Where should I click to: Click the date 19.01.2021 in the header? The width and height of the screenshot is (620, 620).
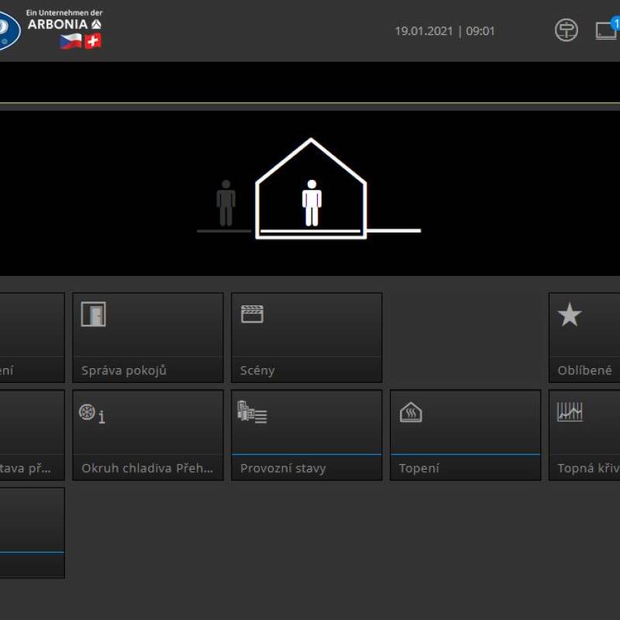pyautogui.click(x=424, y=31)
